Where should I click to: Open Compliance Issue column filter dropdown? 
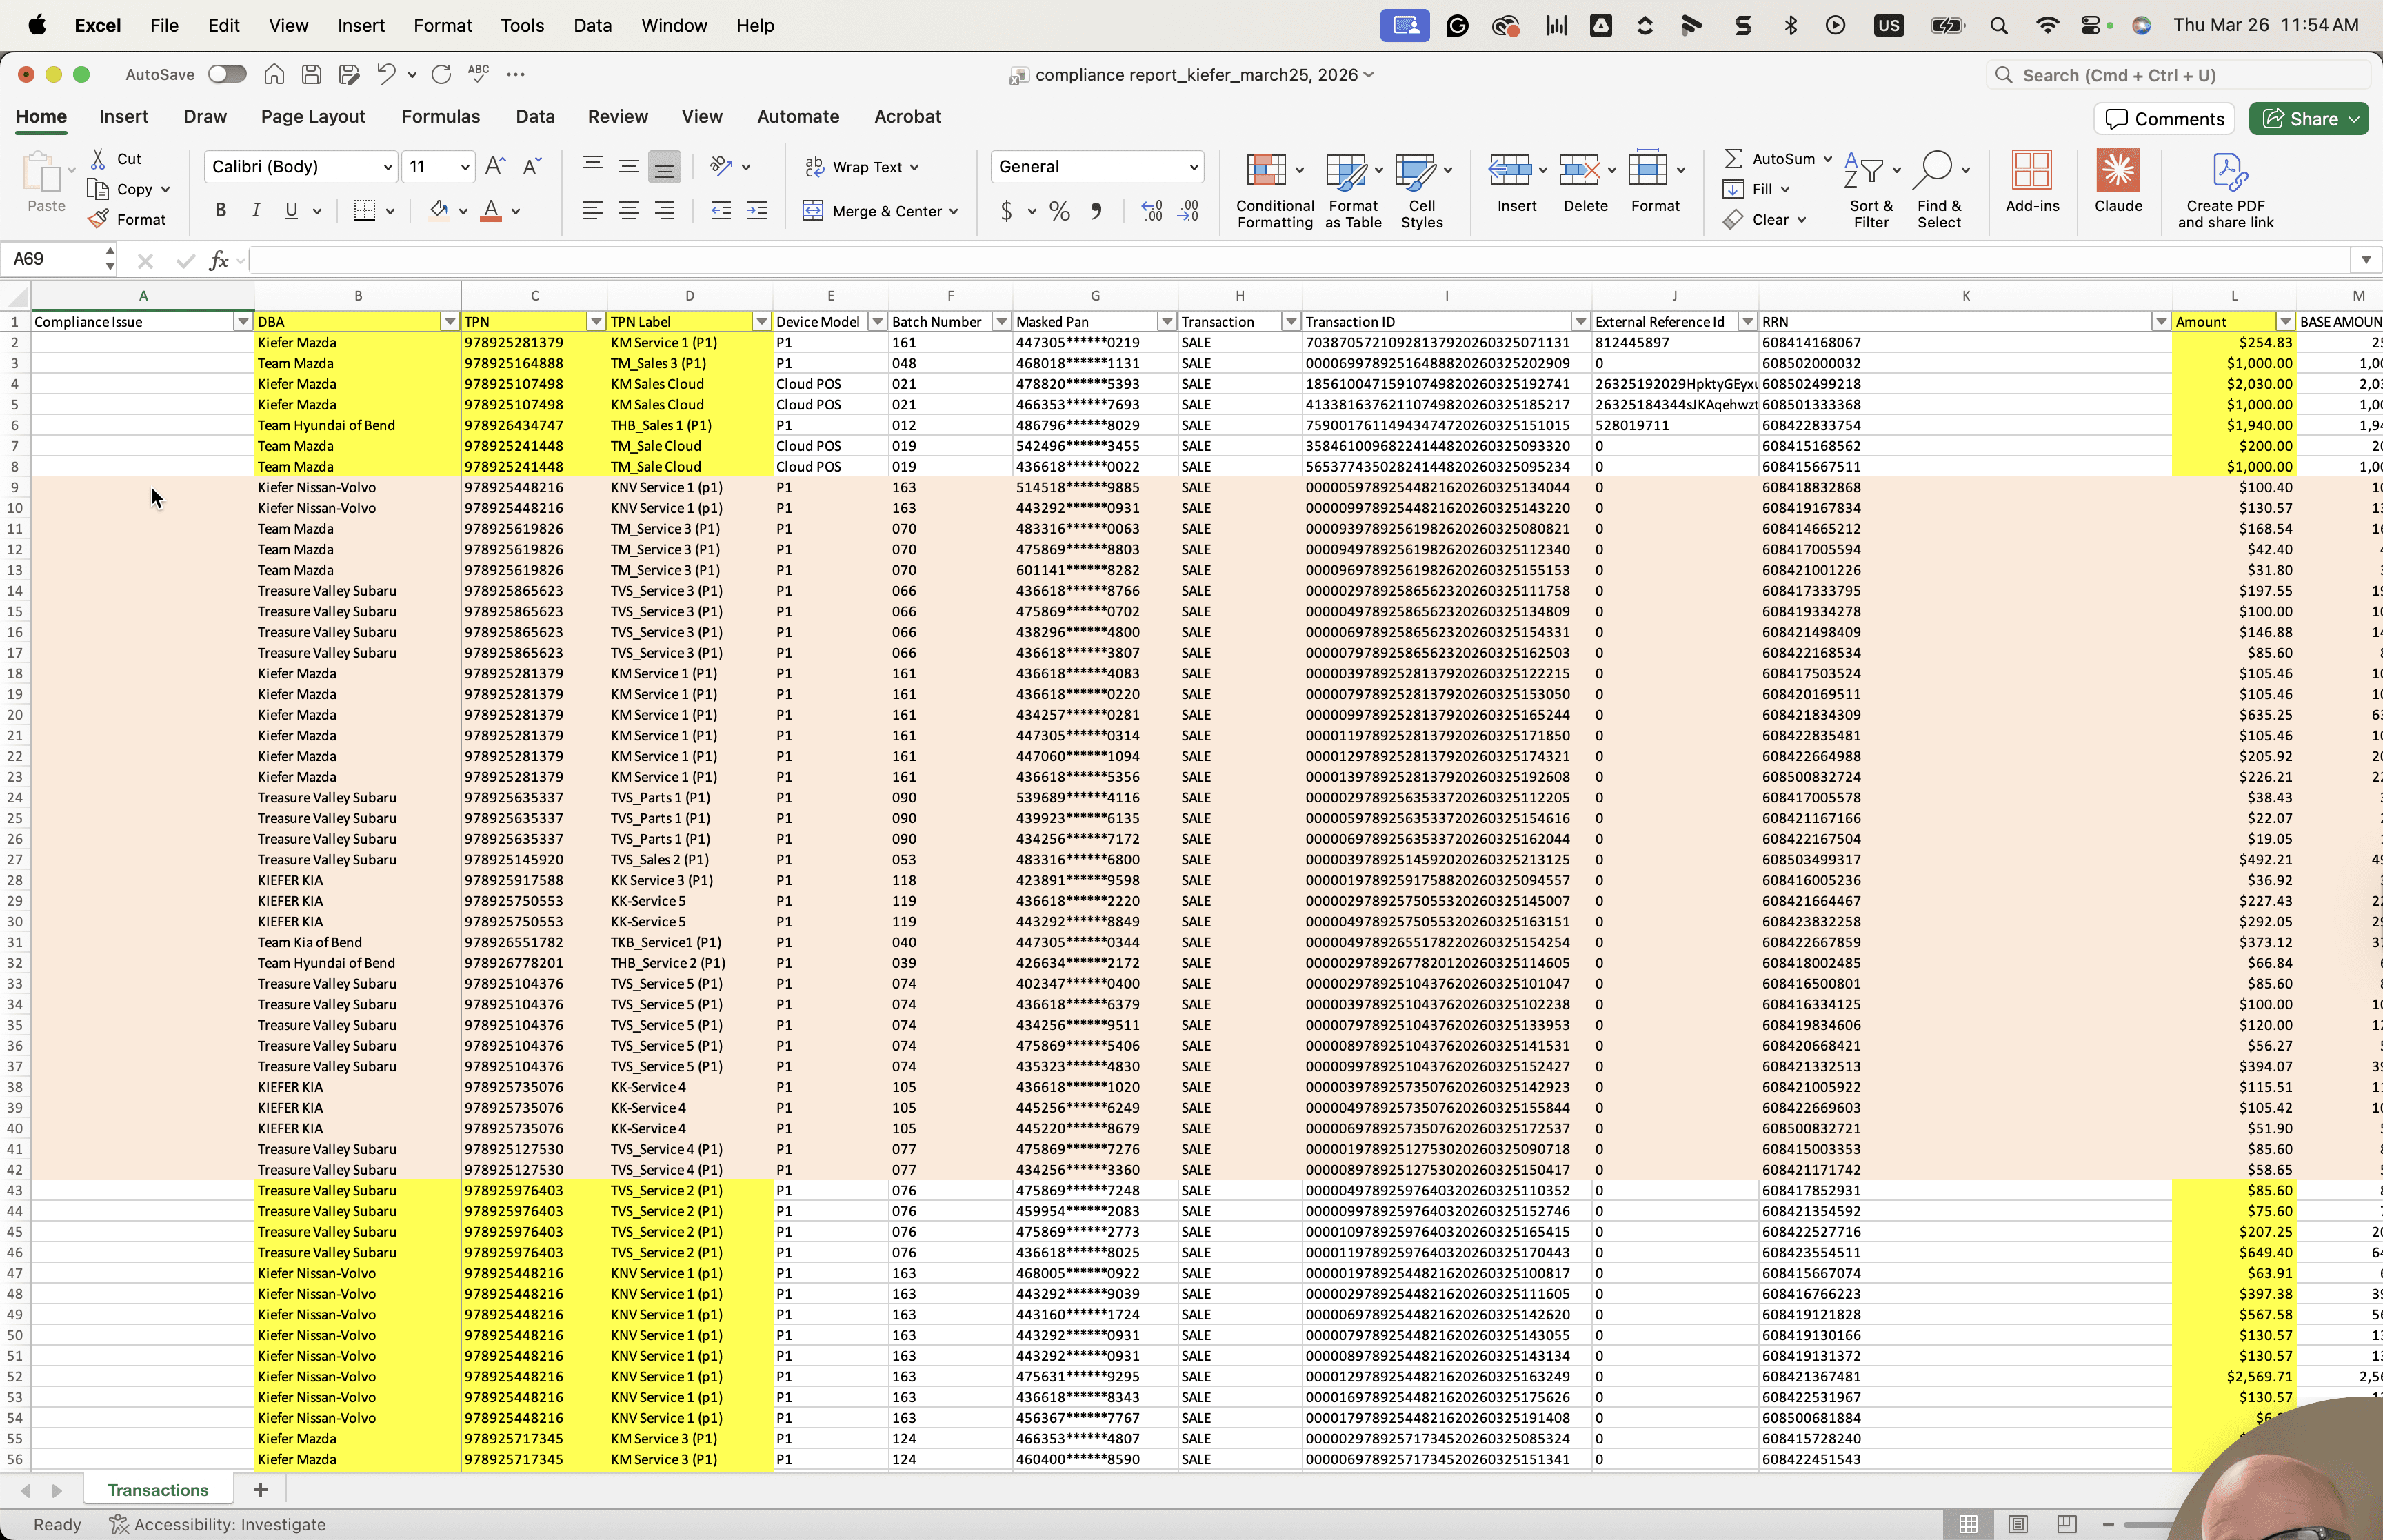243,321
